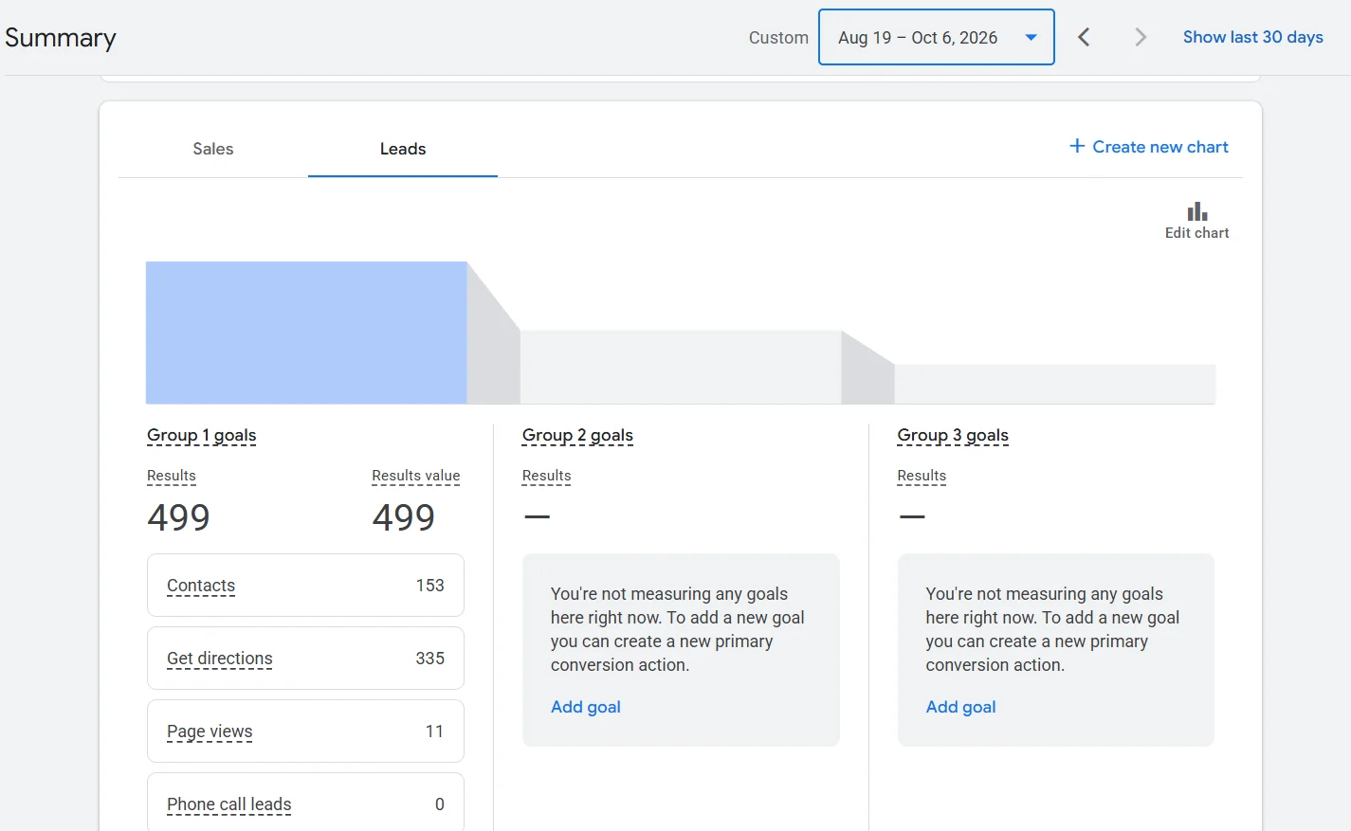The width and height of the screenshot is (1351, 831).
Task: Open the Contacts goal row
Action: pyautogui.click(x=305, y=586)
